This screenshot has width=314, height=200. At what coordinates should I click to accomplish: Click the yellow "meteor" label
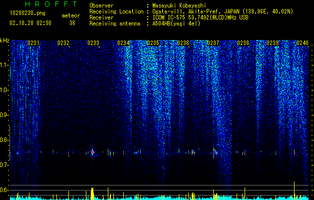[x=71, y=15]
